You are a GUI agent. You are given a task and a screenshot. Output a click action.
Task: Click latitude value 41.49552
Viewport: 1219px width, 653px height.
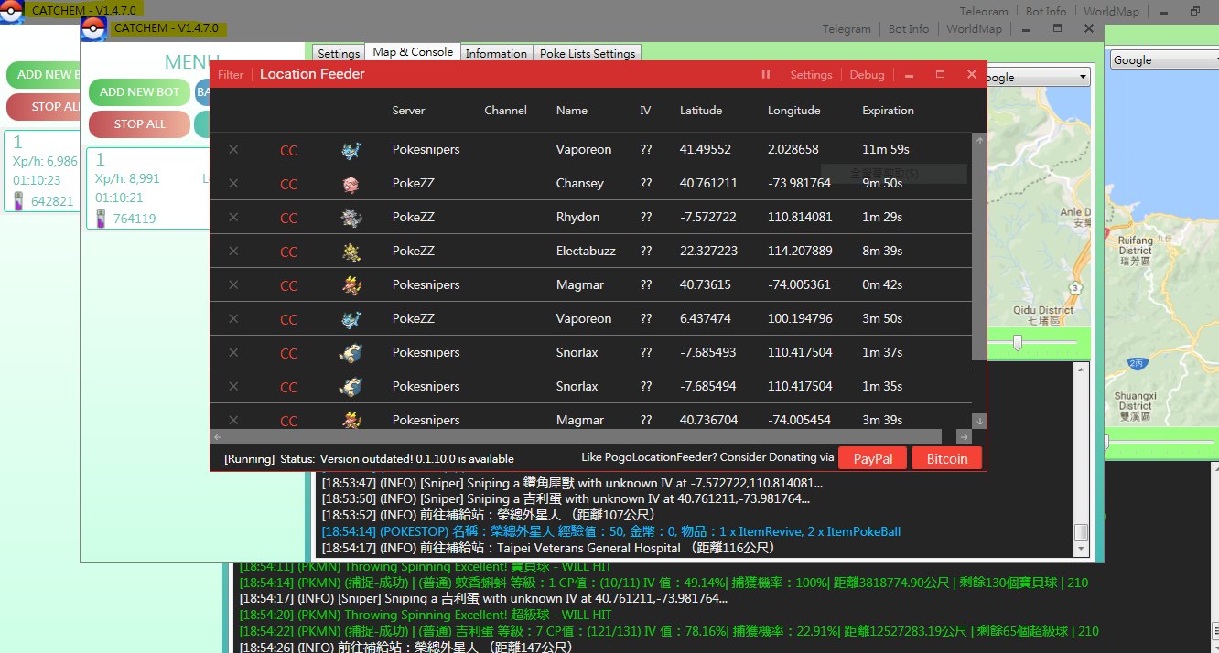[x=706, y=149]
